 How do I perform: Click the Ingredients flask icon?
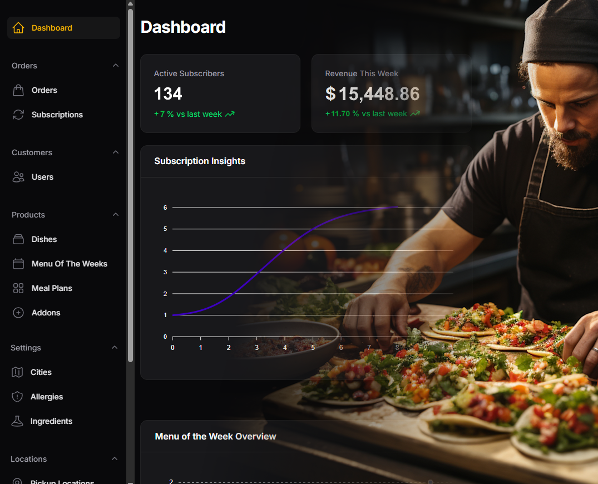pos(17,421)
